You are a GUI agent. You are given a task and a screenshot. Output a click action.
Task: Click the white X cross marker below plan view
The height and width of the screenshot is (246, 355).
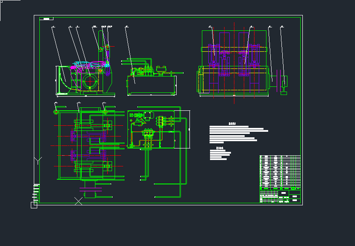[79, 201]
